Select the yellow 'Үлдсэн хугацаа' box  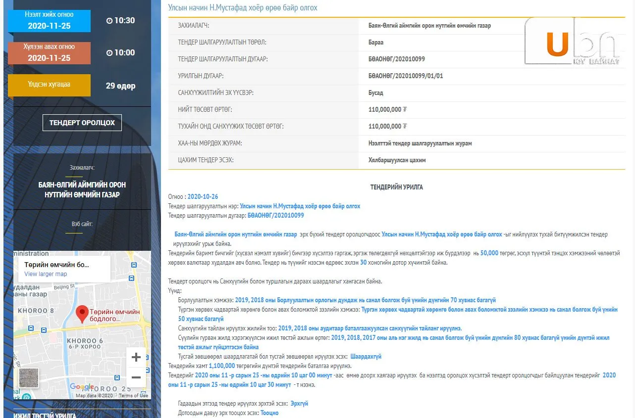coord(49,85)
